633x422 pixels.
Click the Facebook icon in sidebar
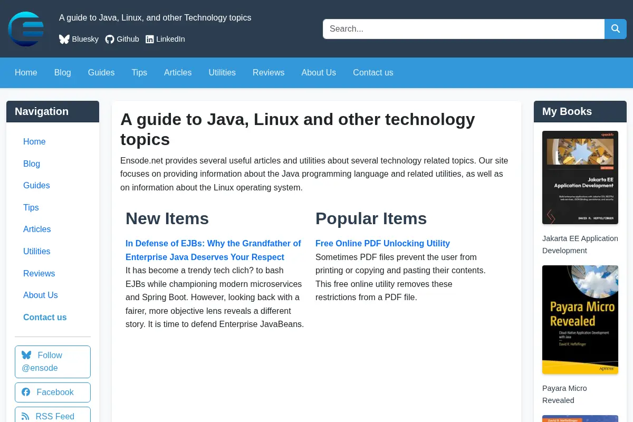[26, 392]
